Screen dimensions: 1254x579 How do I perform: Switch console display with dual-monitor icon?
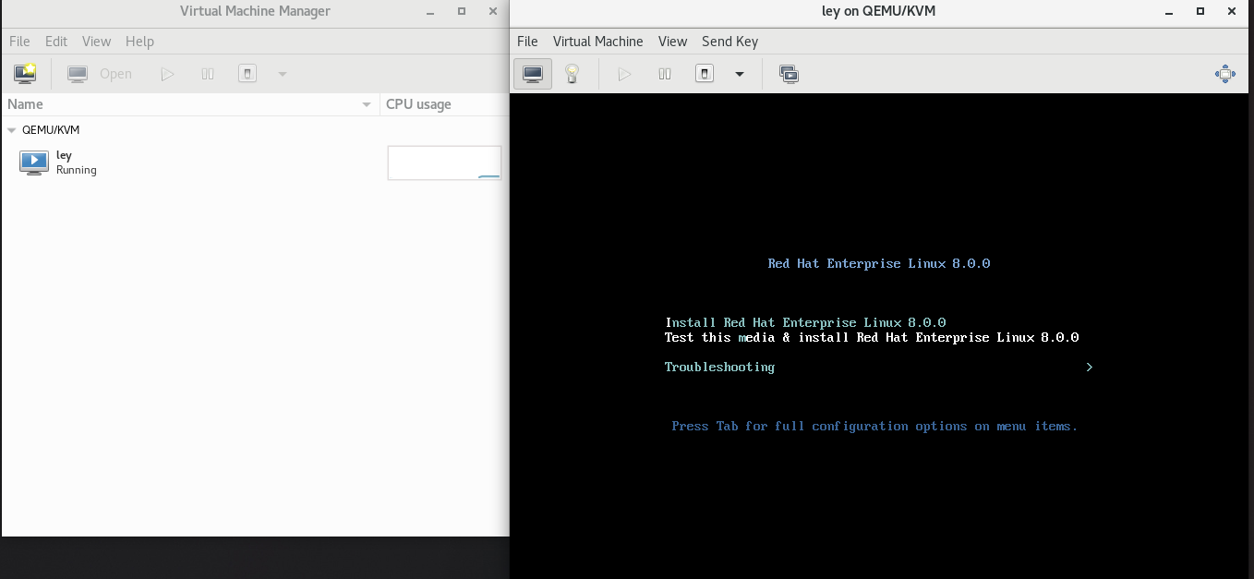point(789,73)
